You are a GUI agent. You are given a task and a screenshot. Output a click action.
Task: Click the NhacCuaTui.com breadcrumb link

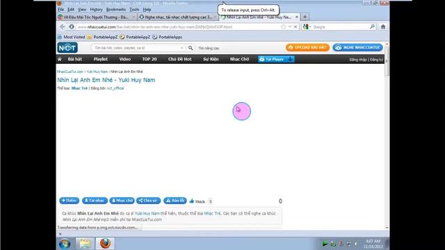tap(70, 72)
